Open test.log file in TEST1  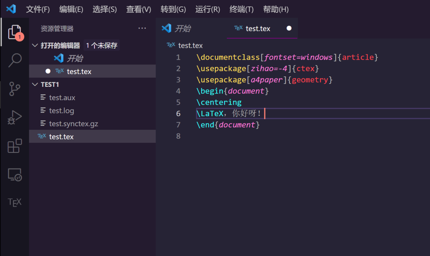92,111
